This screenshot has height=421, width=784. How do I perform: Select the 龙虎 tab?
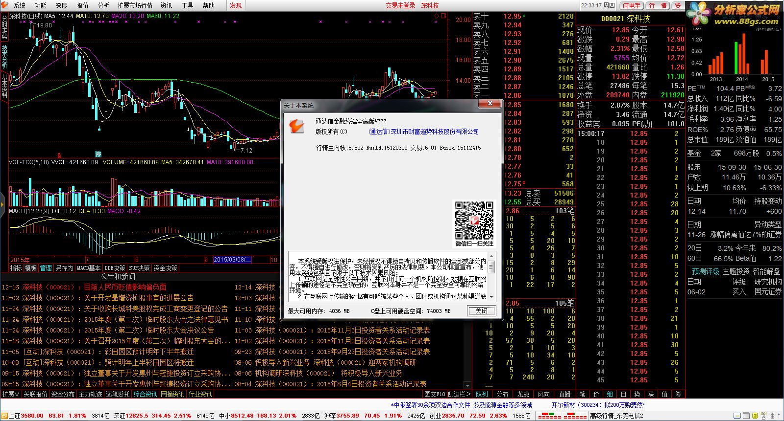[523, 394]
